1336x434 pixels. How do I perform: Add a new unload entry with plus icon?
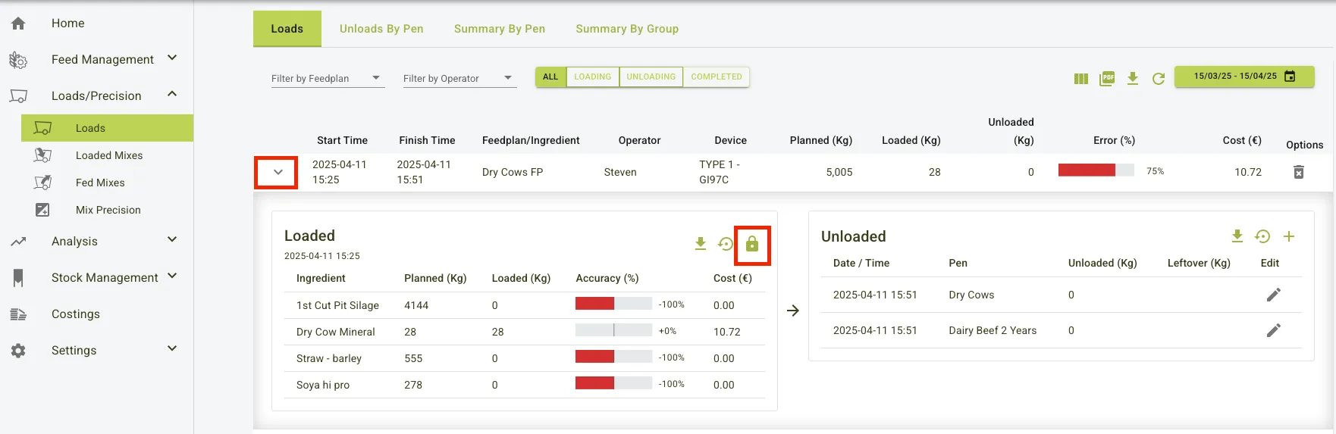[x=1288, y=236]
